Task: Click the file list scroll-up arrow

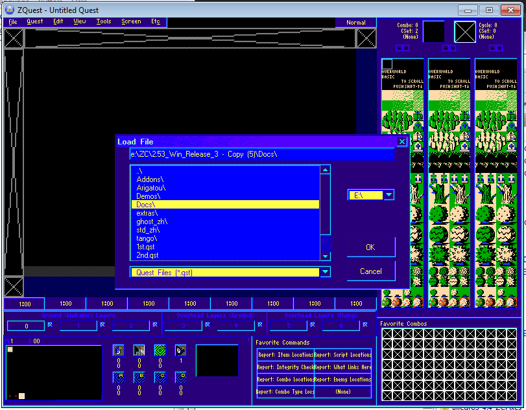Action: point(325,170)
